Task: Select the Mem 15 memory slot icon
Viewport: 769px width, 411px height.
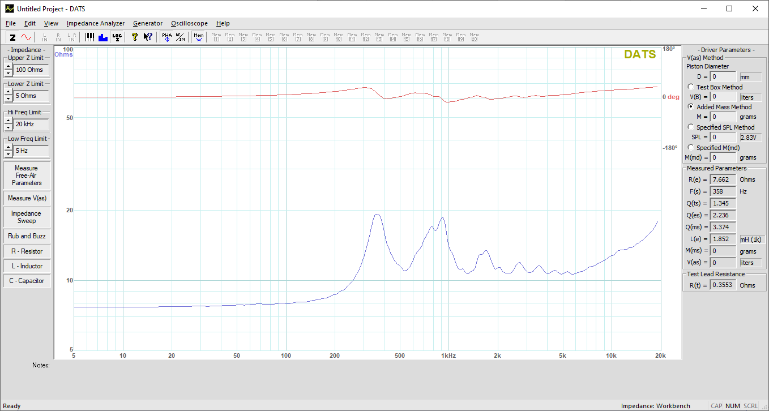Action: tap(407, 37)
